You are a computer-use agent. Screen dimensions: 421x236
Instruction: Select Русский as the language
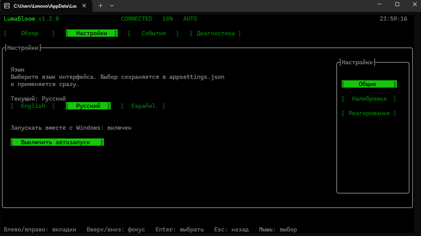point(88,106)
